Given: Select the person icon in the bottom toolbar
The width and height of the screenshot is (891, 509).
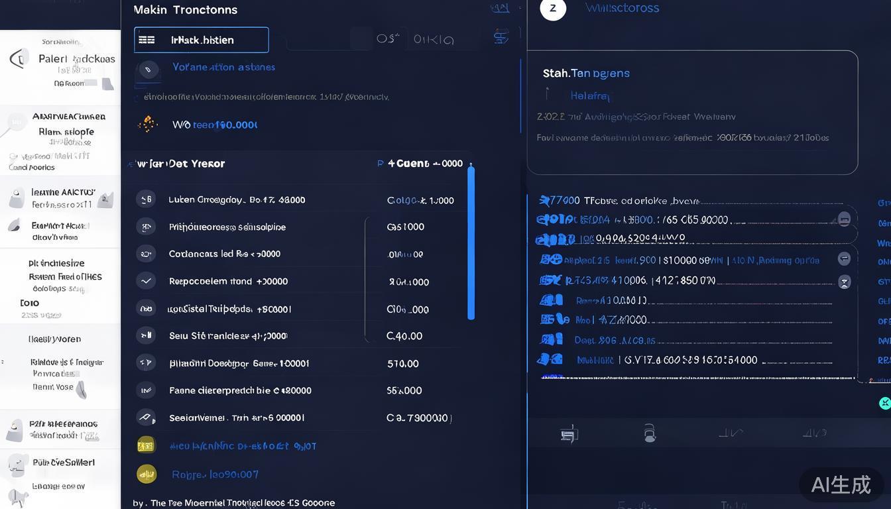Looking at the screenshot, I should [x=650, y=433].
